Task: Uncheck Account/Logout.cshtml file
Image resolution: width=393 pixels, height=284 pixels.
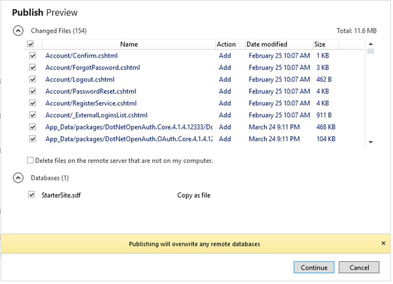Action: [x=33, y=80]
